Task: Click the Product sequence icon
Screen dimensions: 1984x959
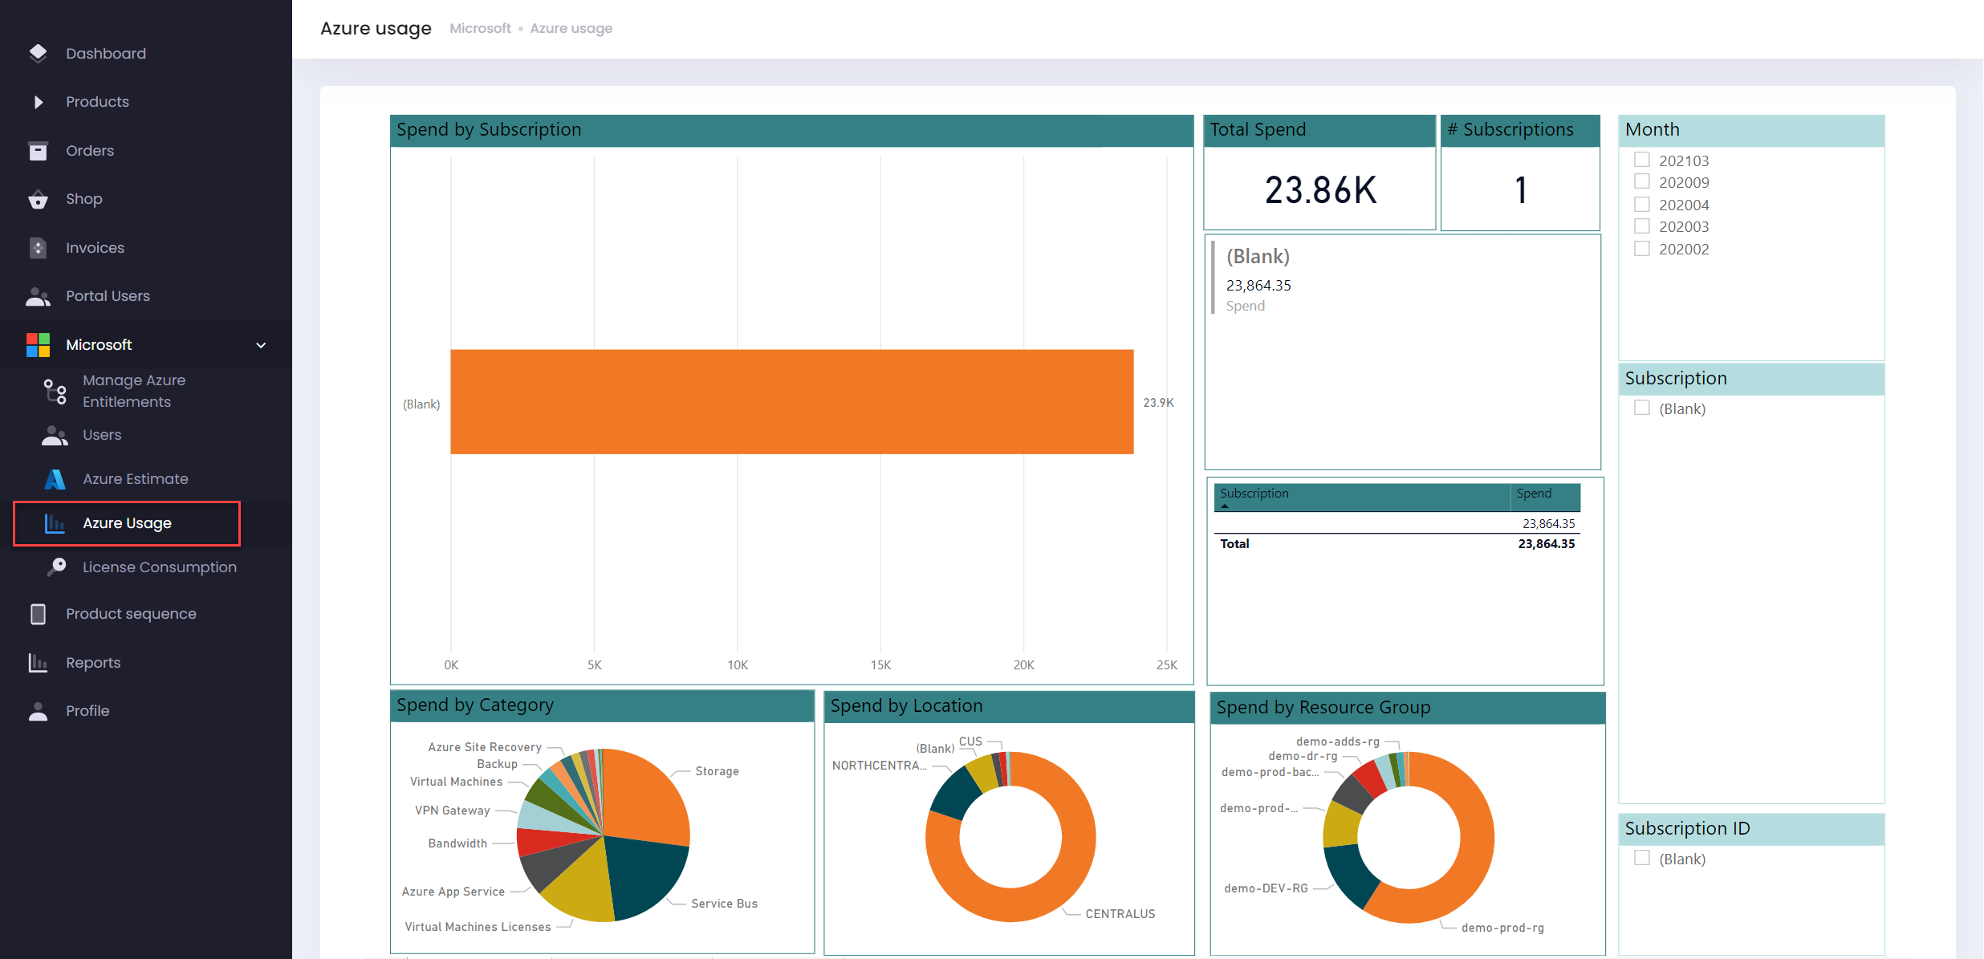Action: (x=38, y=614)
